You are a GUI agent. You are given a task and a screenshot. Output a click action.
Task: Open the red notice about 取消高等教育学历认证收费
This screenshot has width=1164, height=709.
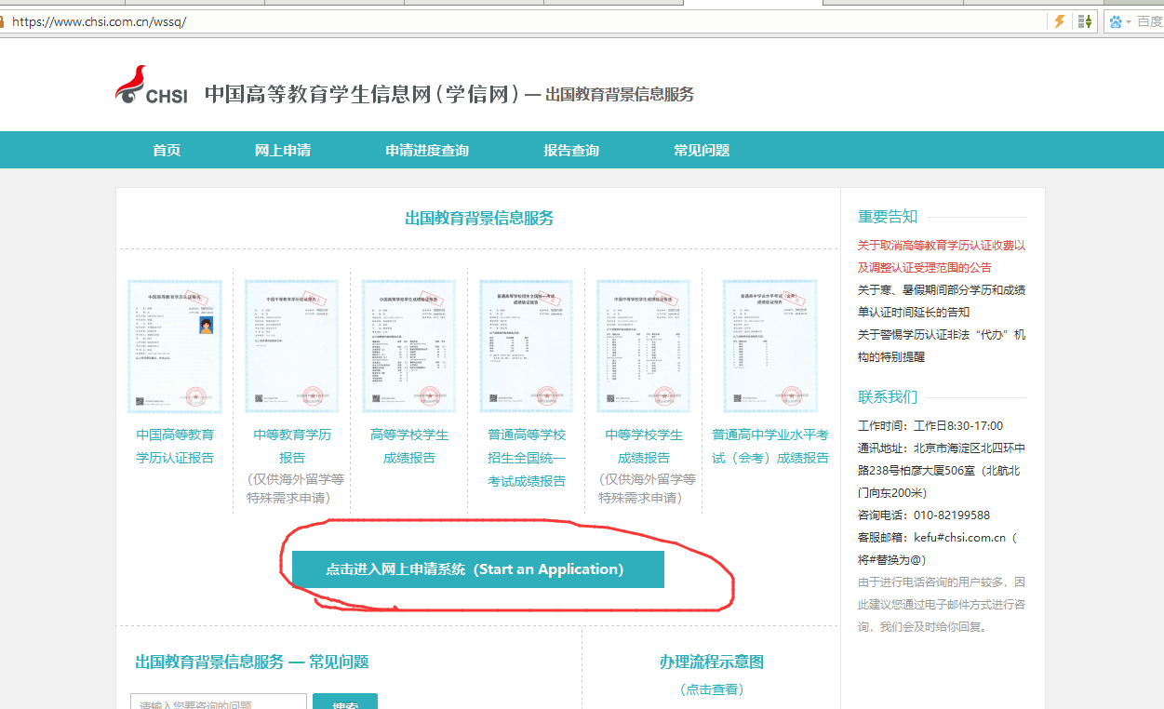pos(942,256)
